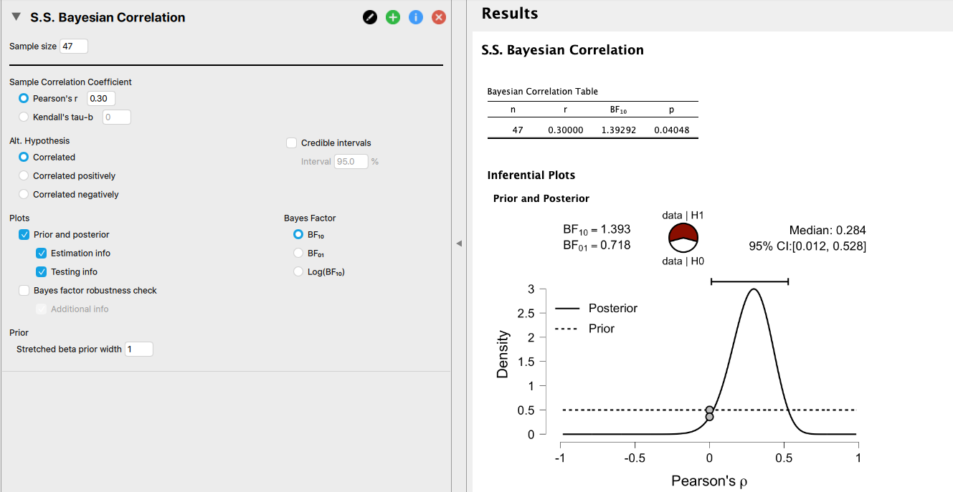
Task: Disable the Testing info checkbox
Action: [x=42, y=271]
